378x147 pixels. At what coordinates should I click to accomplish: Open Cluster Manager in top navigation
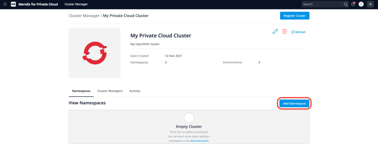(x=76, y=4)
